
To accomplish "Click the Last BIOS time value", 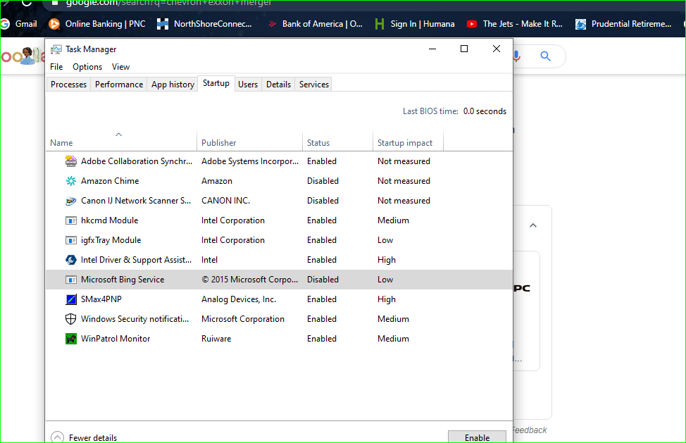I will [x=485, y=111].
